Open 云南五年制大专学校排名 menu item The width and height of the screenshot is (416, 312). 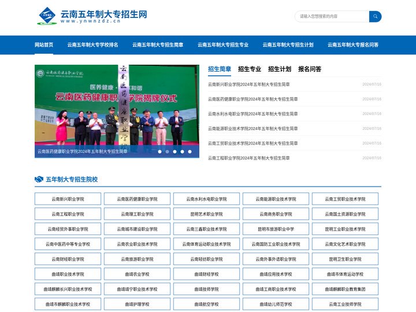click(92, 45)
